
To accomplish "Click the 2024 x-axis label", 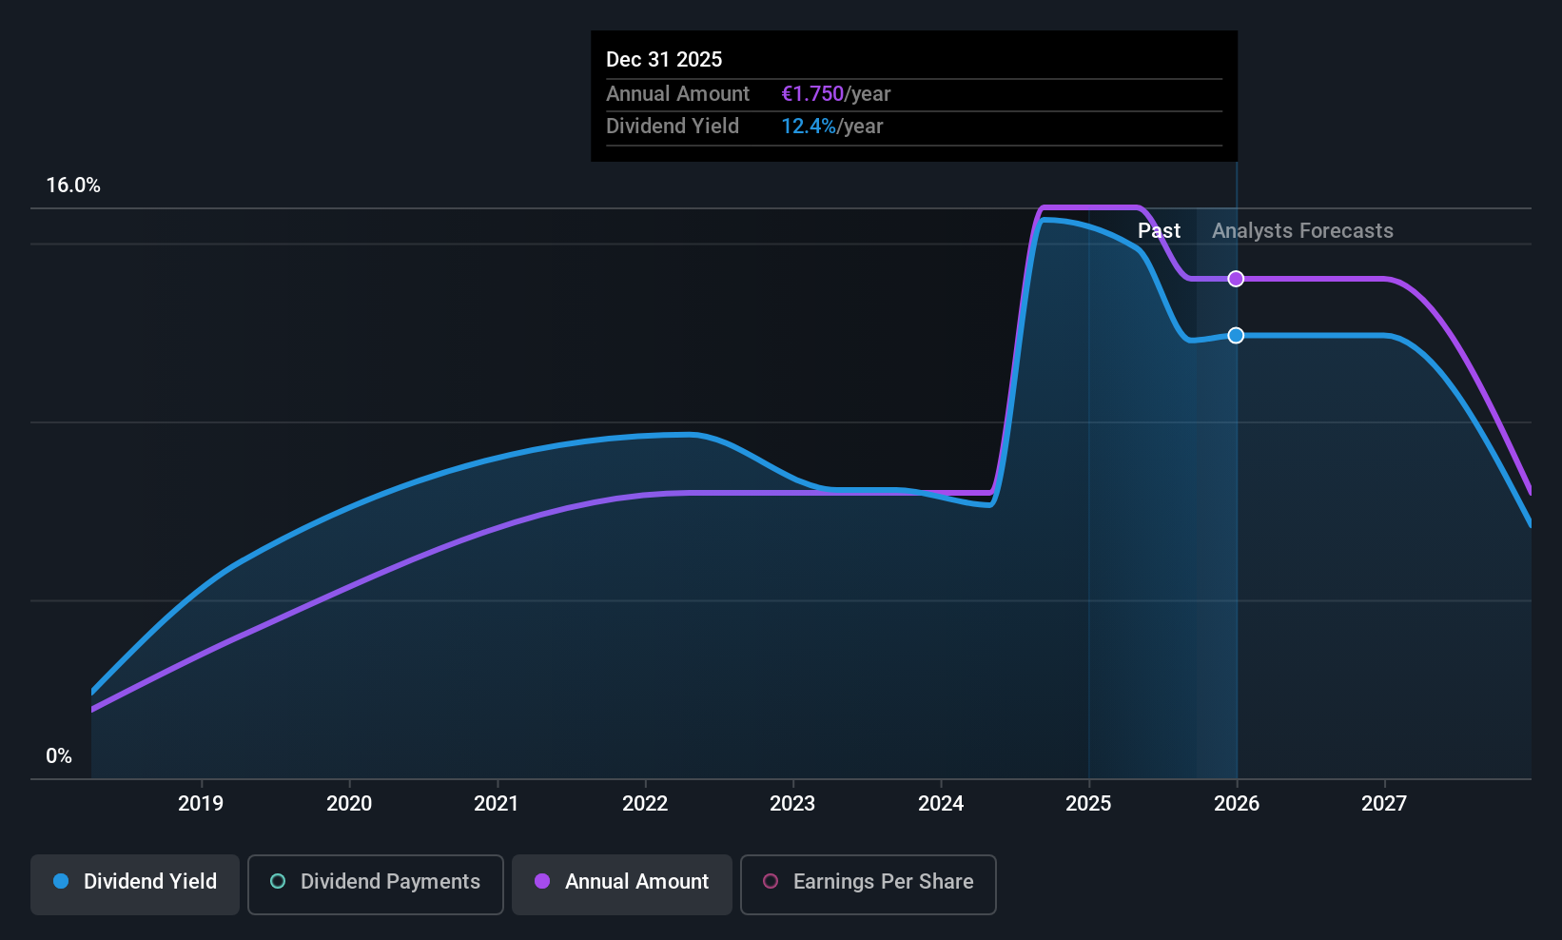I will pyautogui.click(x=941, y=804).
